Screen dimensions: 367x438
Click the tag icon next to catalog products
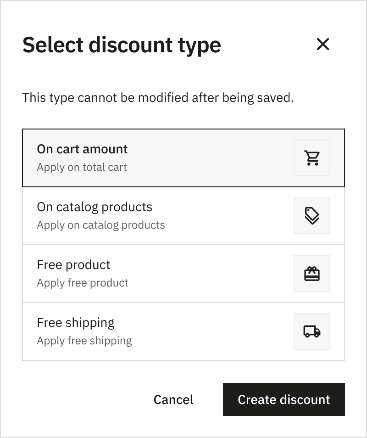[312, 216]
